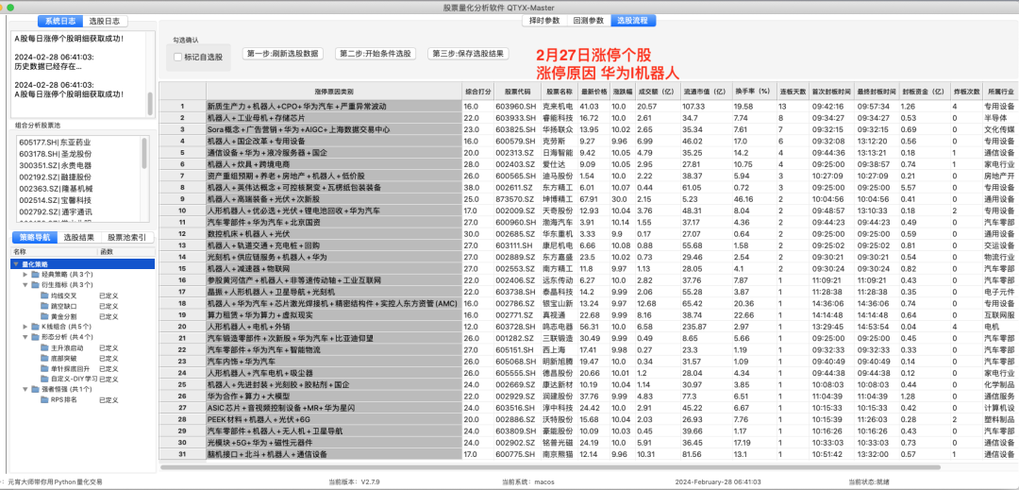Image resolution: width=1019 pixels, height=490 pixels.
Task: Click cell 华为合作+算力+大模型
Action: pos(333,396)
